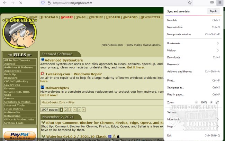Select New private window menu item

(179, 34)
